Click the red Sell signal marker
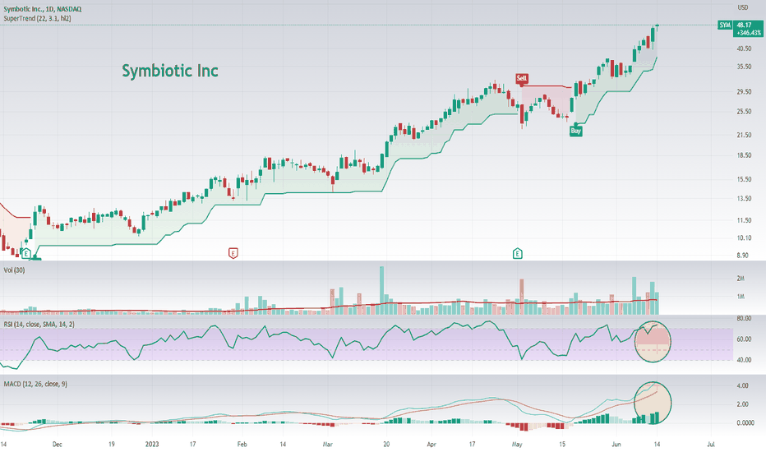766x452 pixels. pos(522,78)
